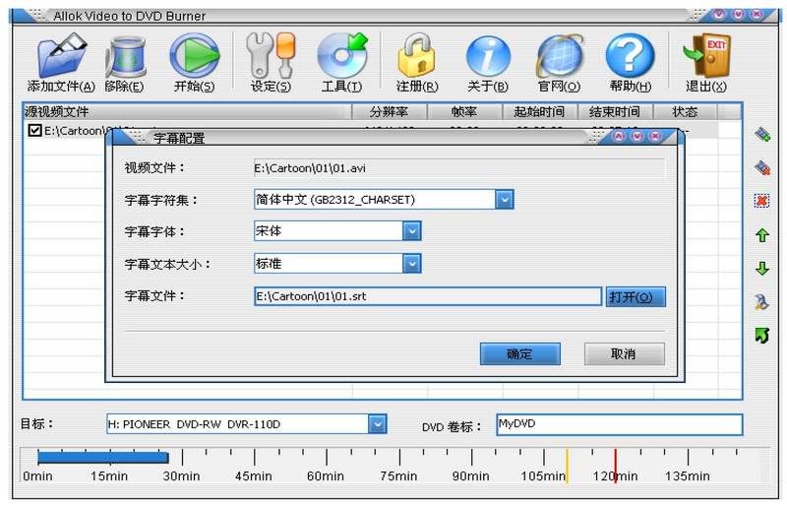The width and height of the screenshot is (787, 505).
Task: Click the sidebar add video film icon with green plus
Action: pyautogui.click(x=762, y=134)
